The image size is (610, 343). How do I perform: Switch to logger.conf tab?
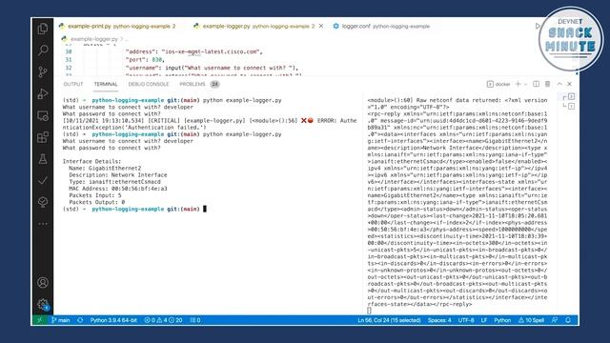381,26
